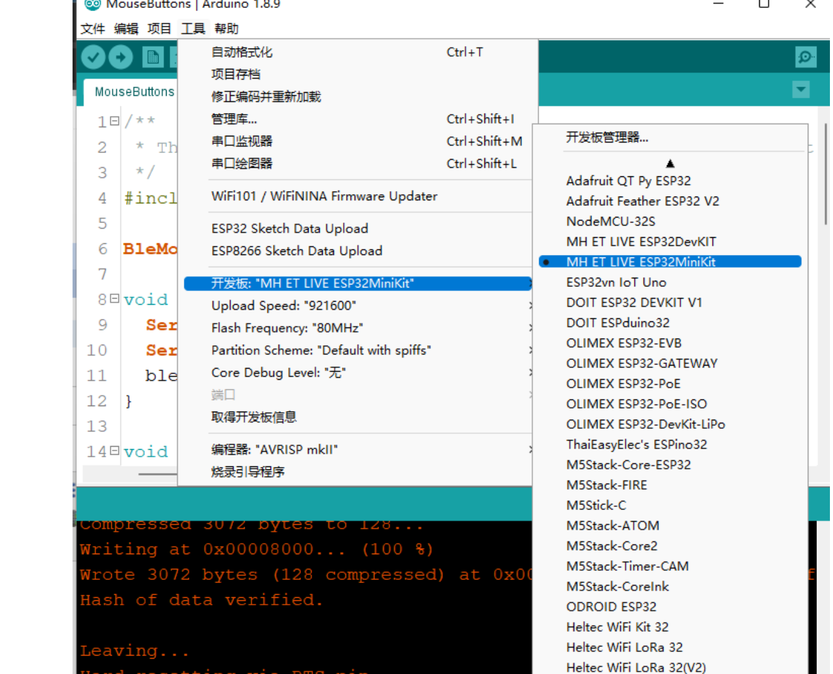Select M5Stack-CoreInk board

click(x=670, y=586)
